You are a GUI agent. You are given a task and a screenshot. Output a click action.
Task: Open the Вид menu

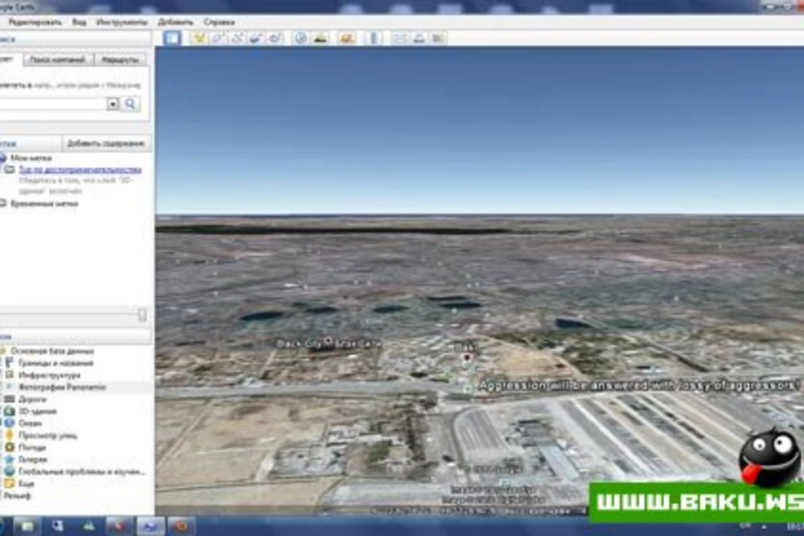coord(79,22)
